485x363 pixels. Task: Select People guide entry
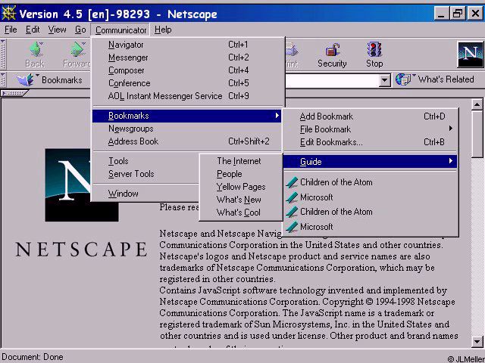(241, 174)
